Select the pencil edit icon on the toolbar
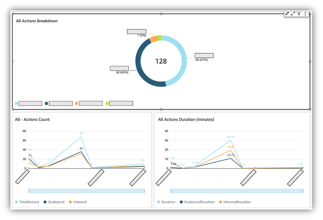Image resolution: width=323 pixels, height=220 pixels. [x=287, y=14]
